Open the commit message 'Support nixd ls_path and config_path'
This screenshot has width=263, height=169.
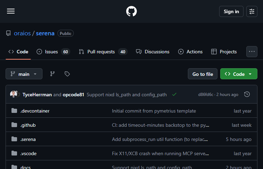[127, 95]
